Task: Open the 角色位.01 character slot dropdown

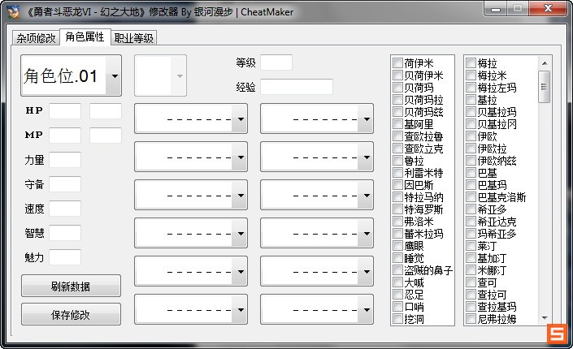Action: click(x=113, y=76)
